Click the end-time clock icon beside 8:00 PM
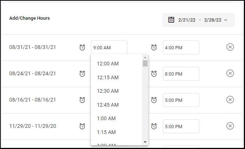245x149 pixels. point(154,74)
